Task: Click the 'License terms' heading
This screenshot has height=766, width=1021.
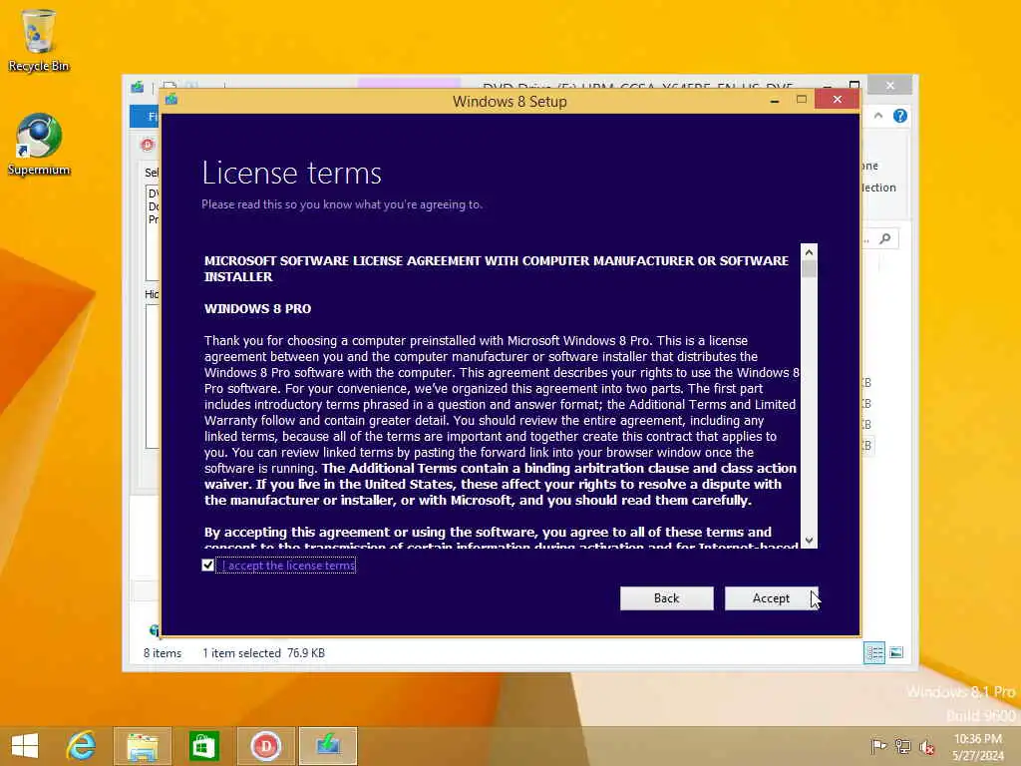Action: (292, 174)
